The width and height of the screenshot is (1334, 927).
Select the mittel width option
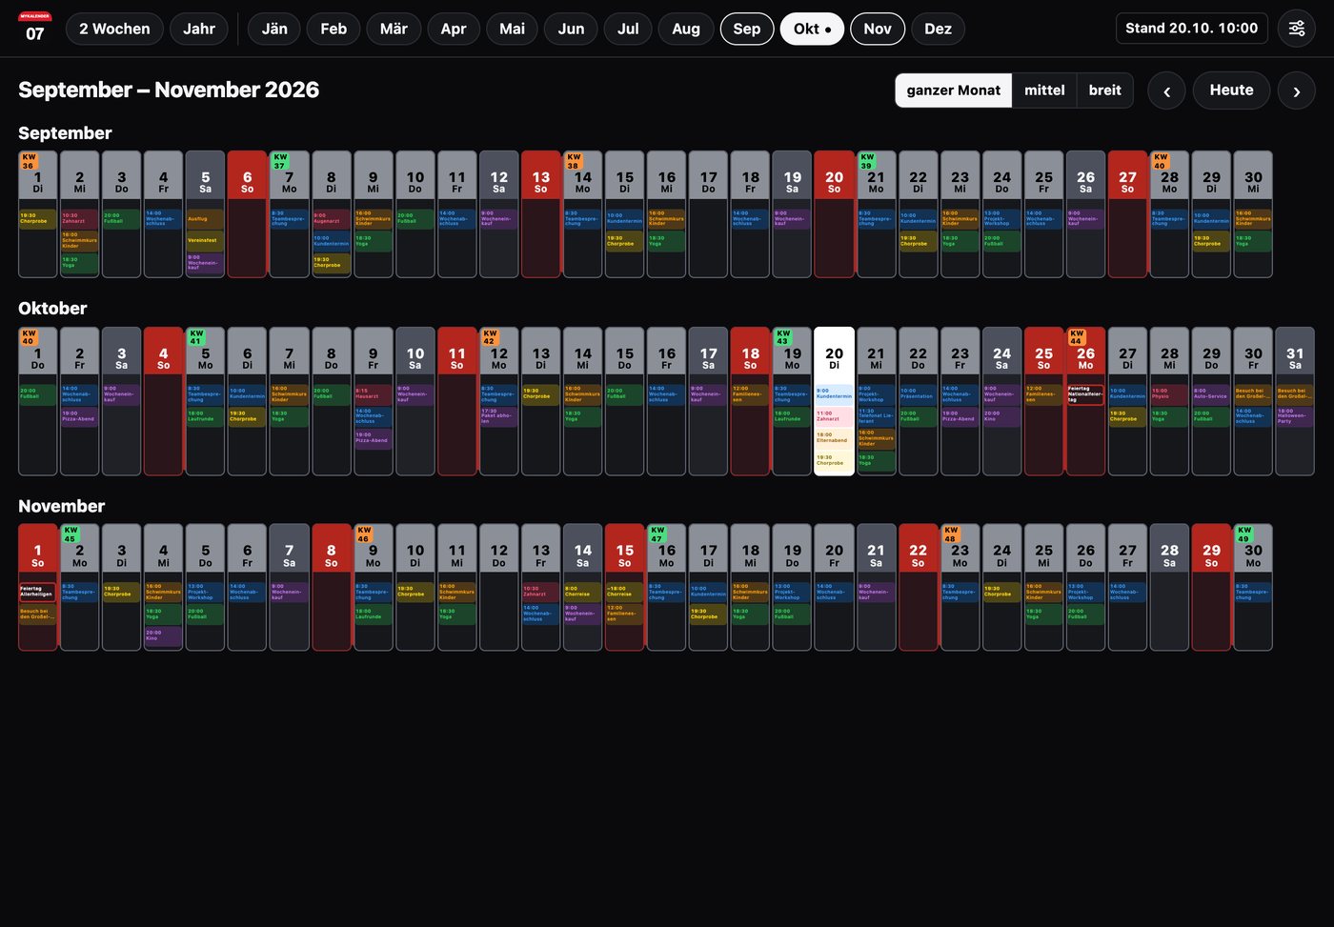pos(1044,91)
